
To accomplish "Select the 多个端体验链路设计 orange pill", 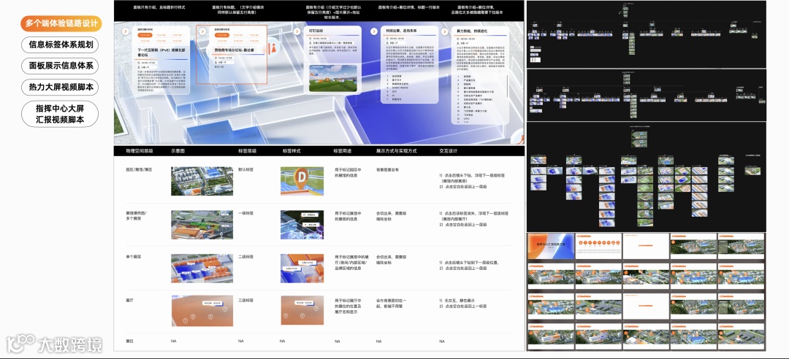I will [61, 23].
